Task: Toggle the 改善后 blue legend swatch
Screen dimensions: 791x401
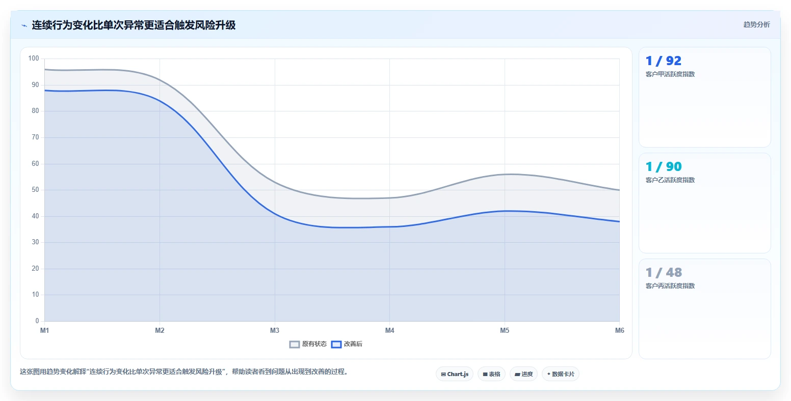Action: coord(336,345)
